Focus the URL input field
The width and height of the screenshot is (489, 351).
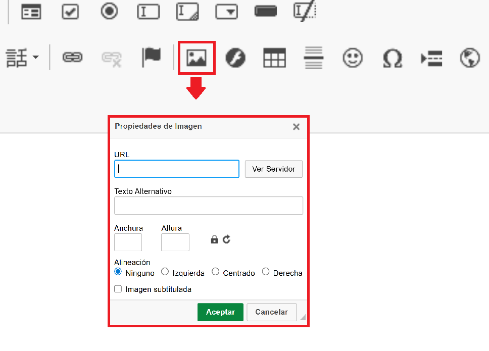[177, 169]
